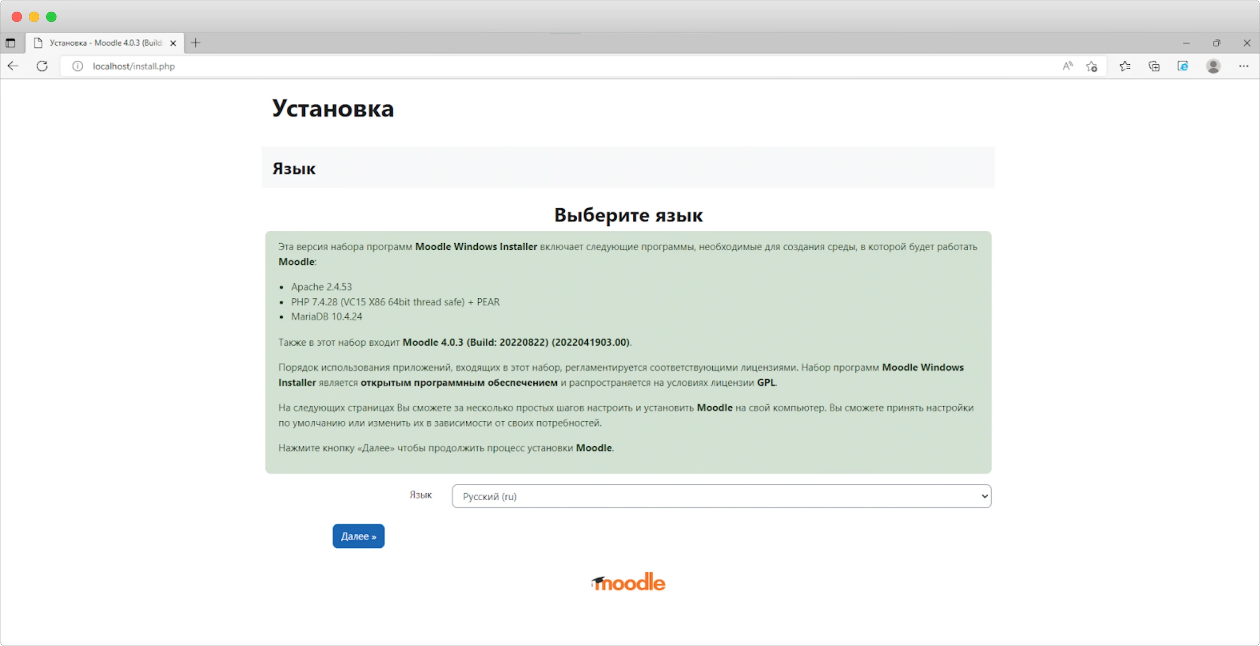The width and height of the screenshot is (1260, 646).
Task: Click the page icon on the Moodle tab
Action: coord(39,43)
